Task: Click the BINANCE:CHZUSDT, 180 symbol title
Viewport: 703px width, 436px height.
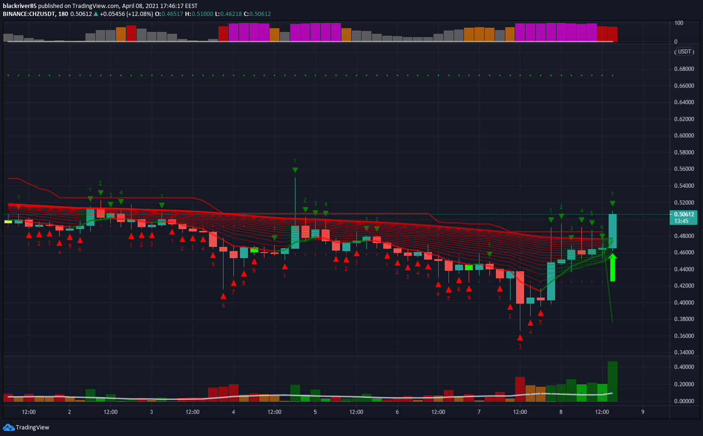Action: tap(36, 14)
